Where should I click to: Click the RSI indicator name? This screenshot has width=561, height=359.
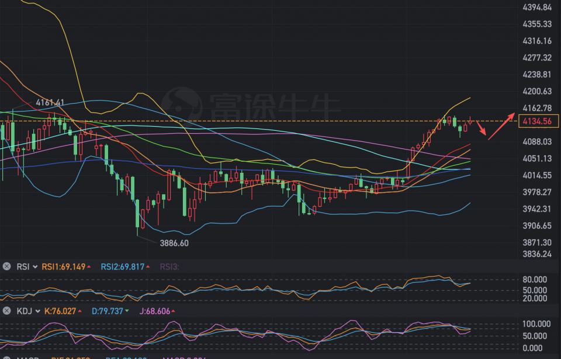(23, 267)
